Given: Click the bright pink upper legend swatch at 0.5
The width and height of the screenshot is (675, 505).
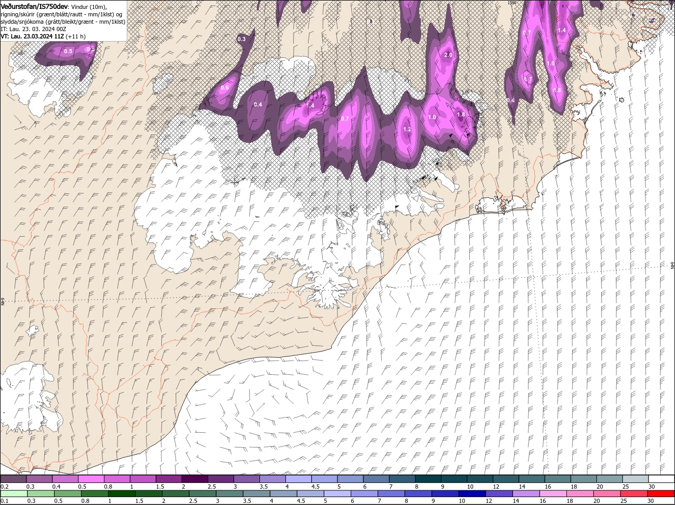Looking at the screenshot, I should tap(91, 479).
